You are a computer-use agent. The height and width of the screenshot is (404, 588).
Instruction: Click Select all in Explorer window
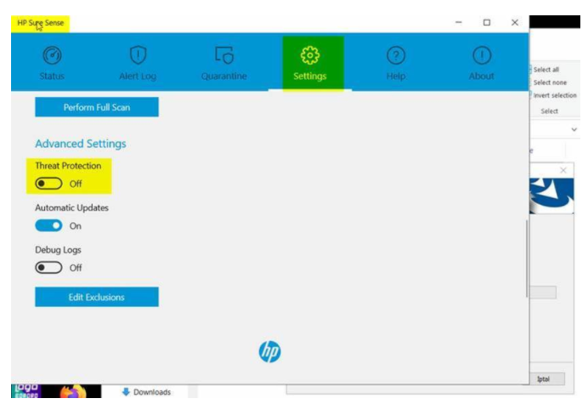[546, 70]
